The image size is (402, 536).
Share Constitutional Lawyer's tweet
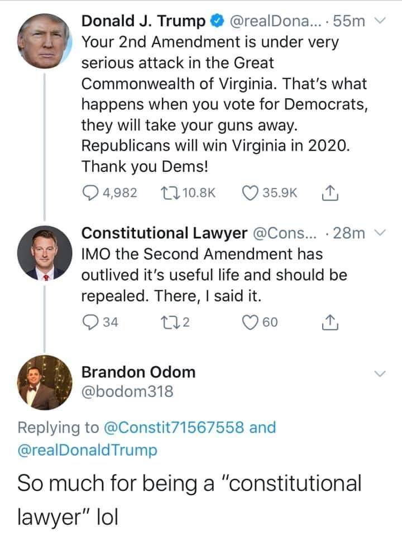[330, 322]
